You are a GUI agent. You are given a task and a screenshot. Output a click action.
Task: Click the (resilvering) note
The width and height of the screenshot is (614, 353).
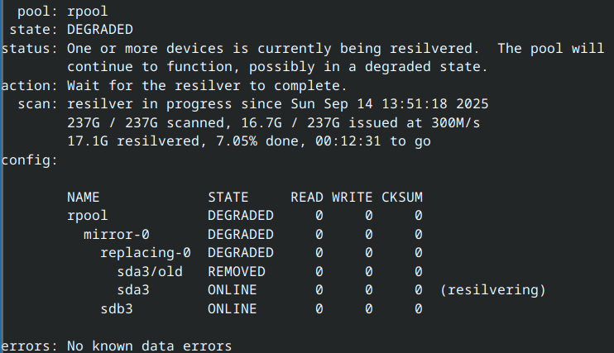pyautogui.click(x=492, y=290)
